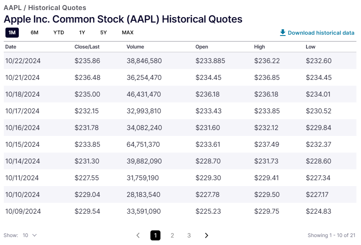The height and width of the screenshot is (245, 361).
Task: Open page 2 of results
Action: click(172, 235)
